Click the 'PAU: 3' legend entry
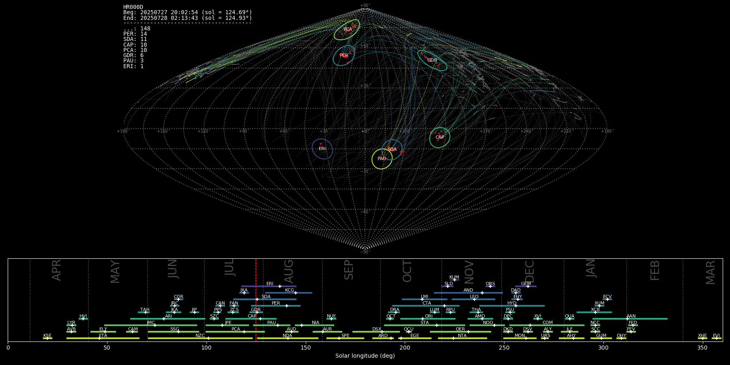730x365 pixels. [133, 61]
